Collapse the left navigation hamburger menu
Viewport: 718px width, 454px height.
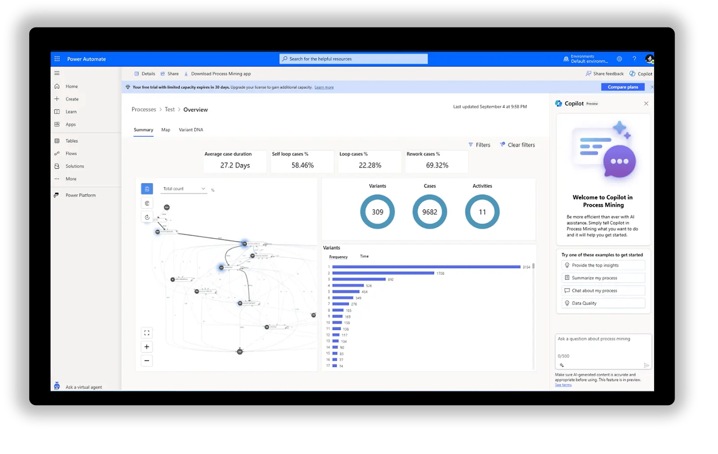point(57,73)
